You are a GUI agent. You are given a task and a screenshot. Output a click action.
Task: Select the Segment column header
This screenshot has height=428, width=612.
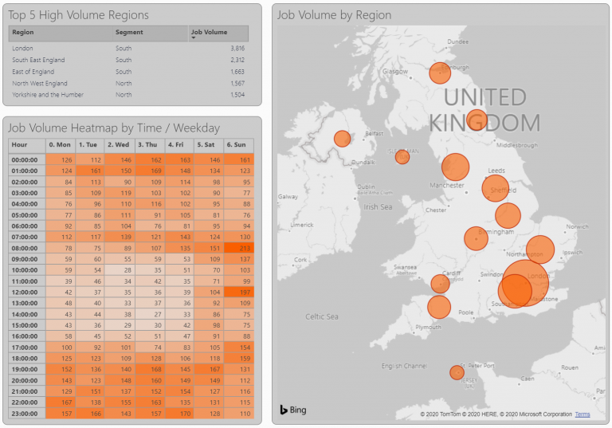pos(129,33)
